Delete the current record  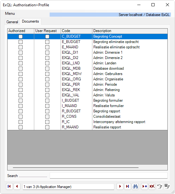point(152,186)
